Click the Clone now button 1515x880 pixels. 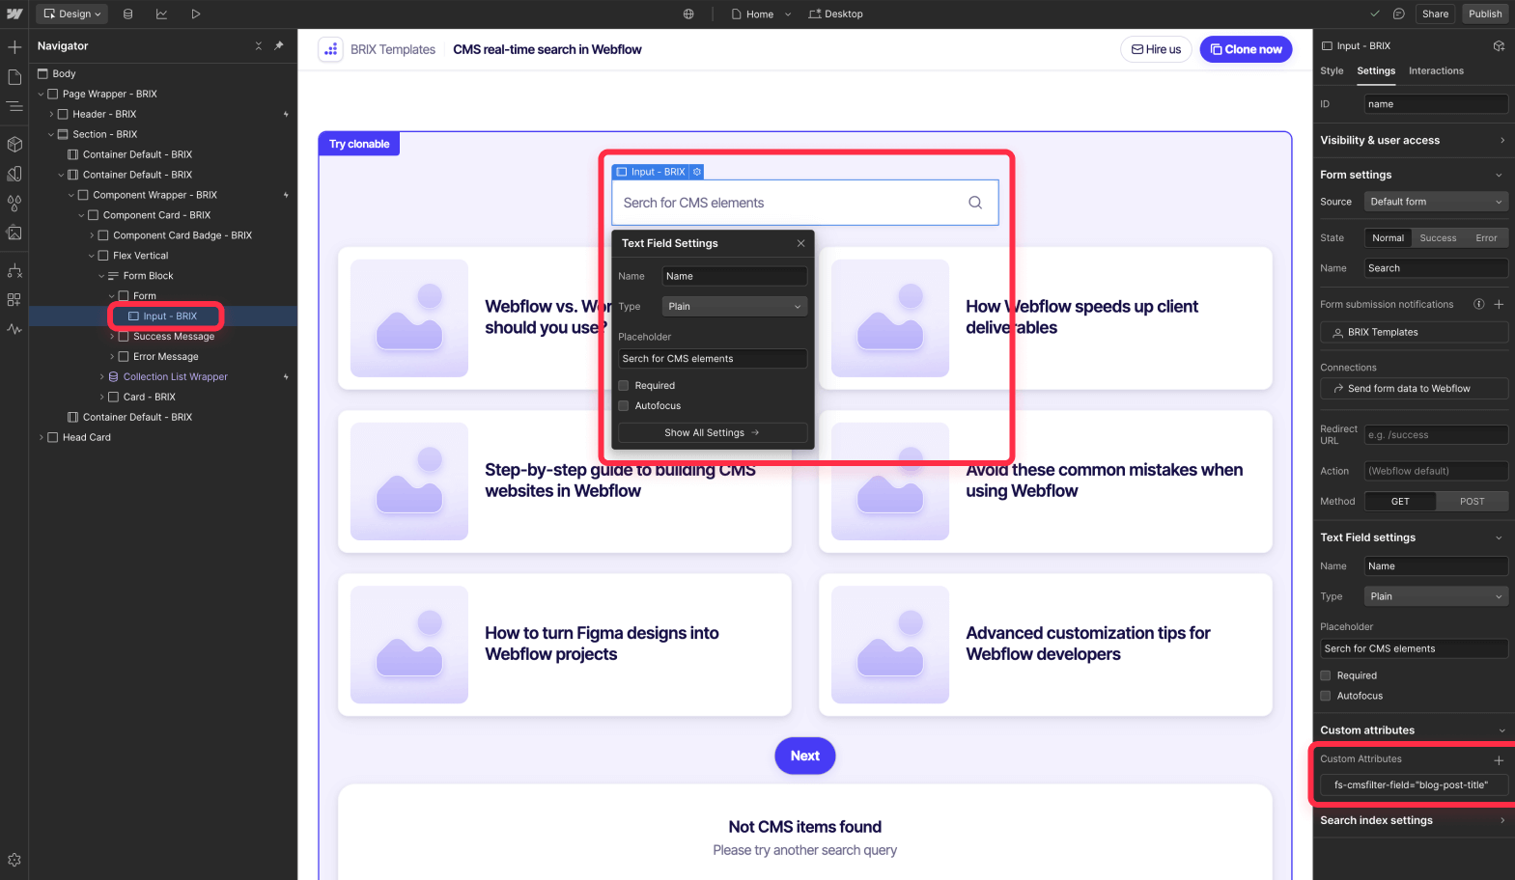click(1246, 49)
